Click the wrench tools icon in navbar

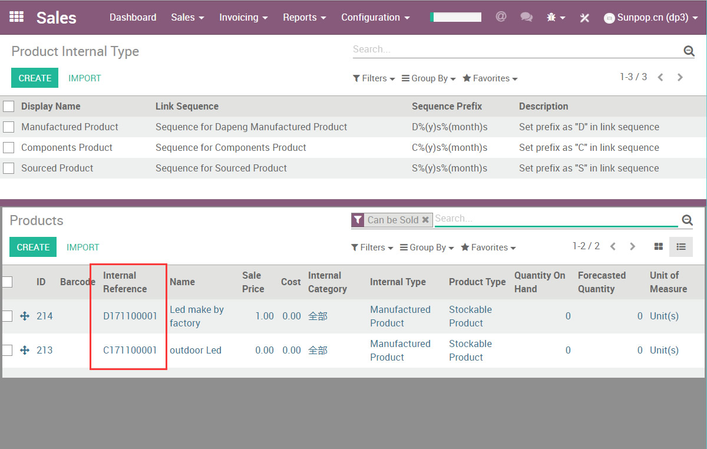(x=584, y=18)
